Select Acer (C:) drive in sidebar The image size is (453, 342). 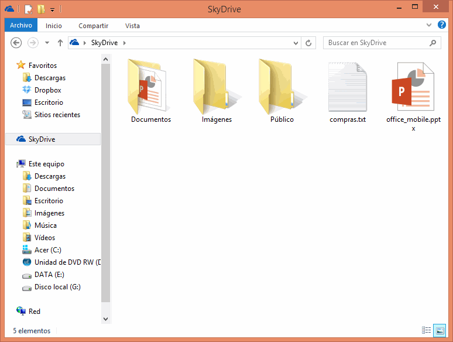47,250
